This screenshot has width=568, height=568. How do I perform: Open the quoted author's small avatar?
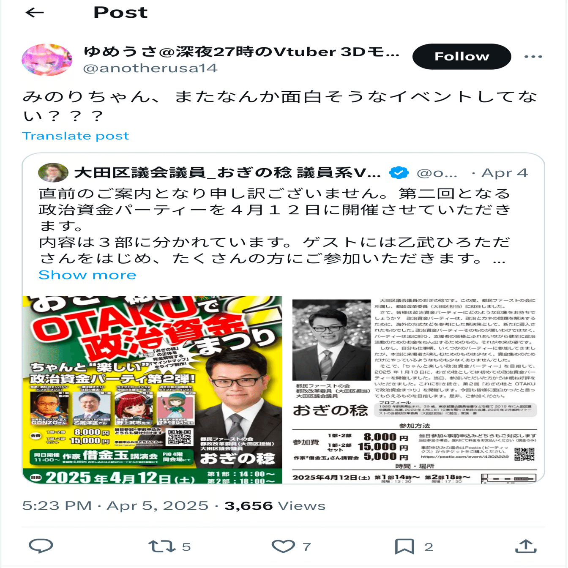coord(53,172)
